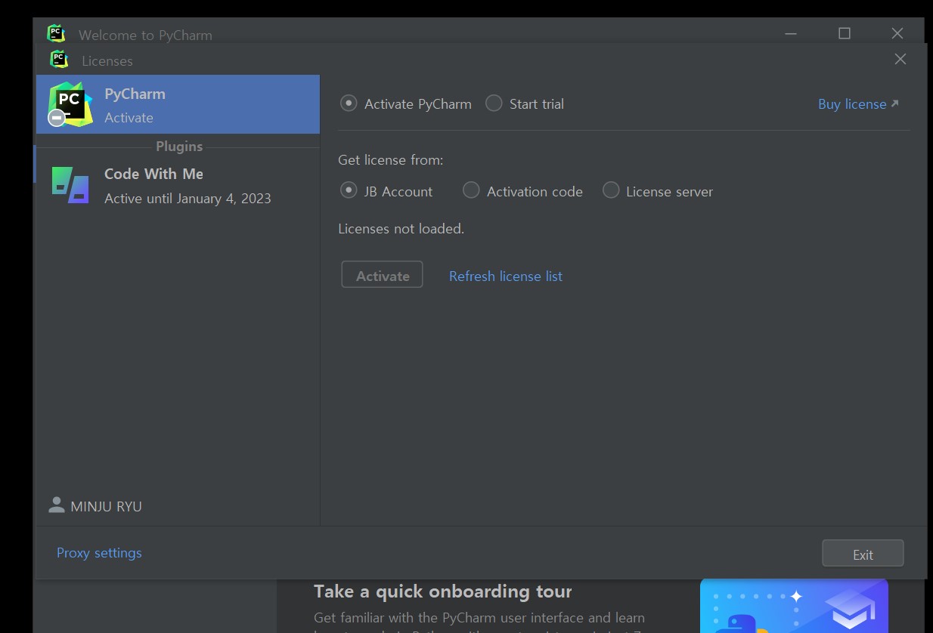
Task: Click the 'Licenses not loaded.' message
Action: 401,229
